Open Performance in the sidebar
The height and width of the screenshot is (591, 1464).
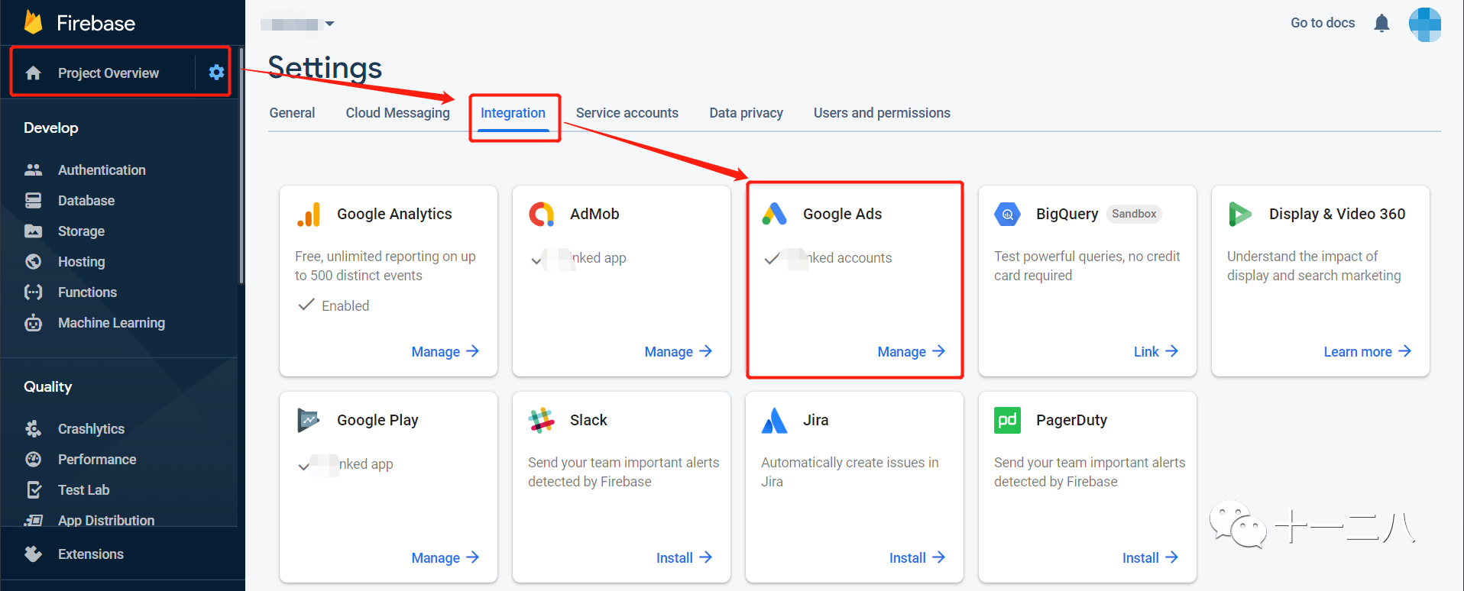tap(97, 459)
